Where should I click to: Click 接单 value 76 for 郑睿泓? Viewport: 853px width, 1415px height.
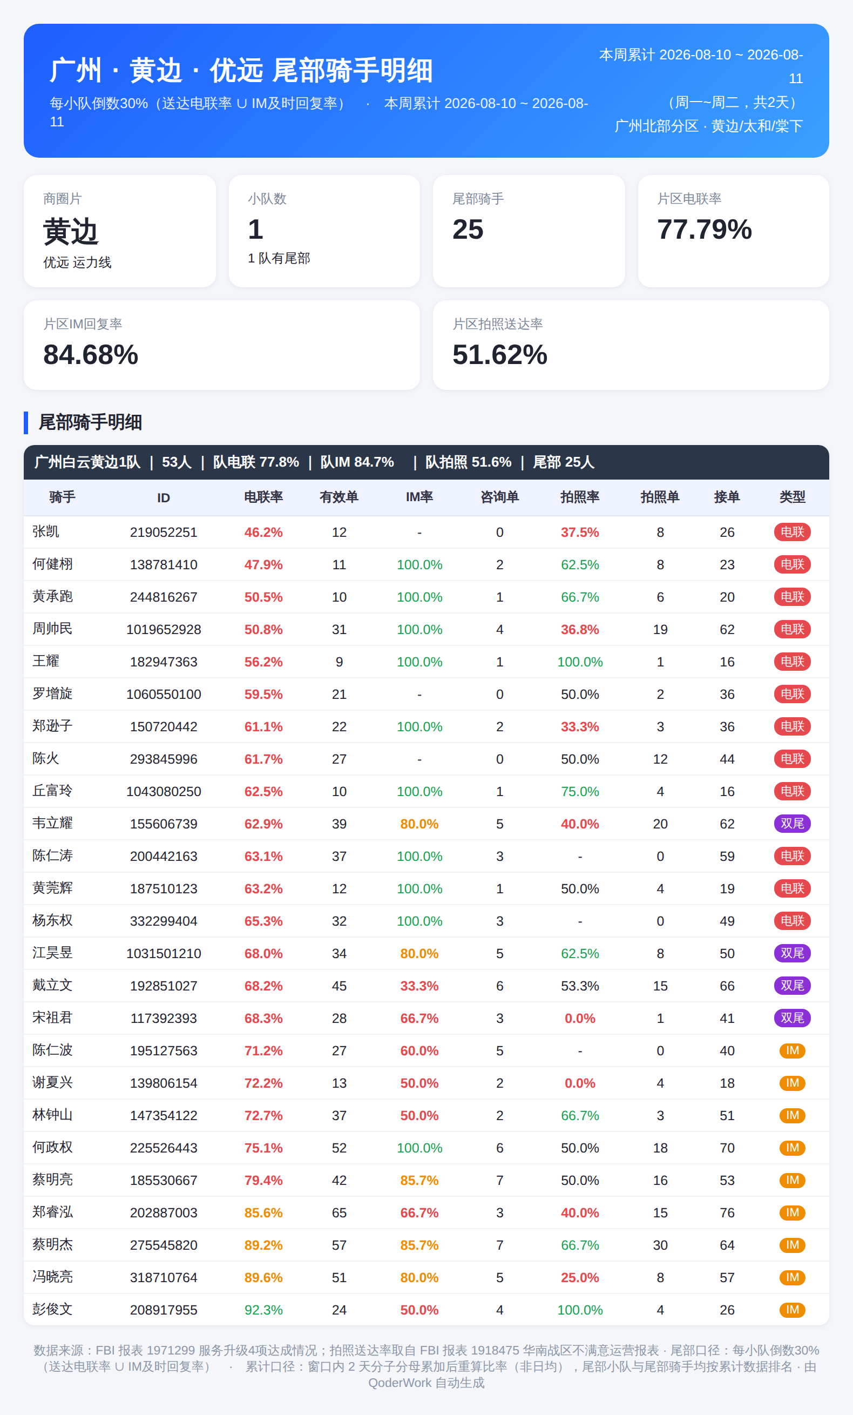pos(727,1213)
